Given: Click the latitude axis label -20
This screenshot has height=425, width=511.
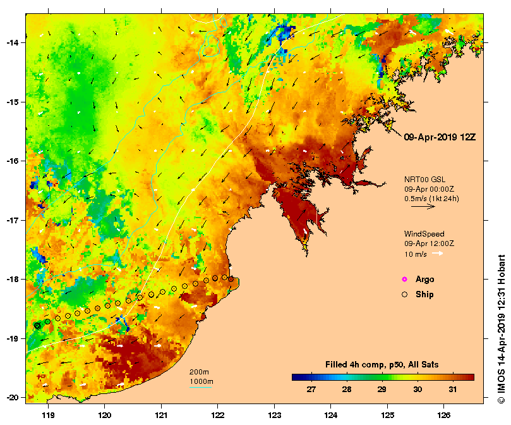Looking at the screenshot, I should pyautogui.click(x=12, y=398).
